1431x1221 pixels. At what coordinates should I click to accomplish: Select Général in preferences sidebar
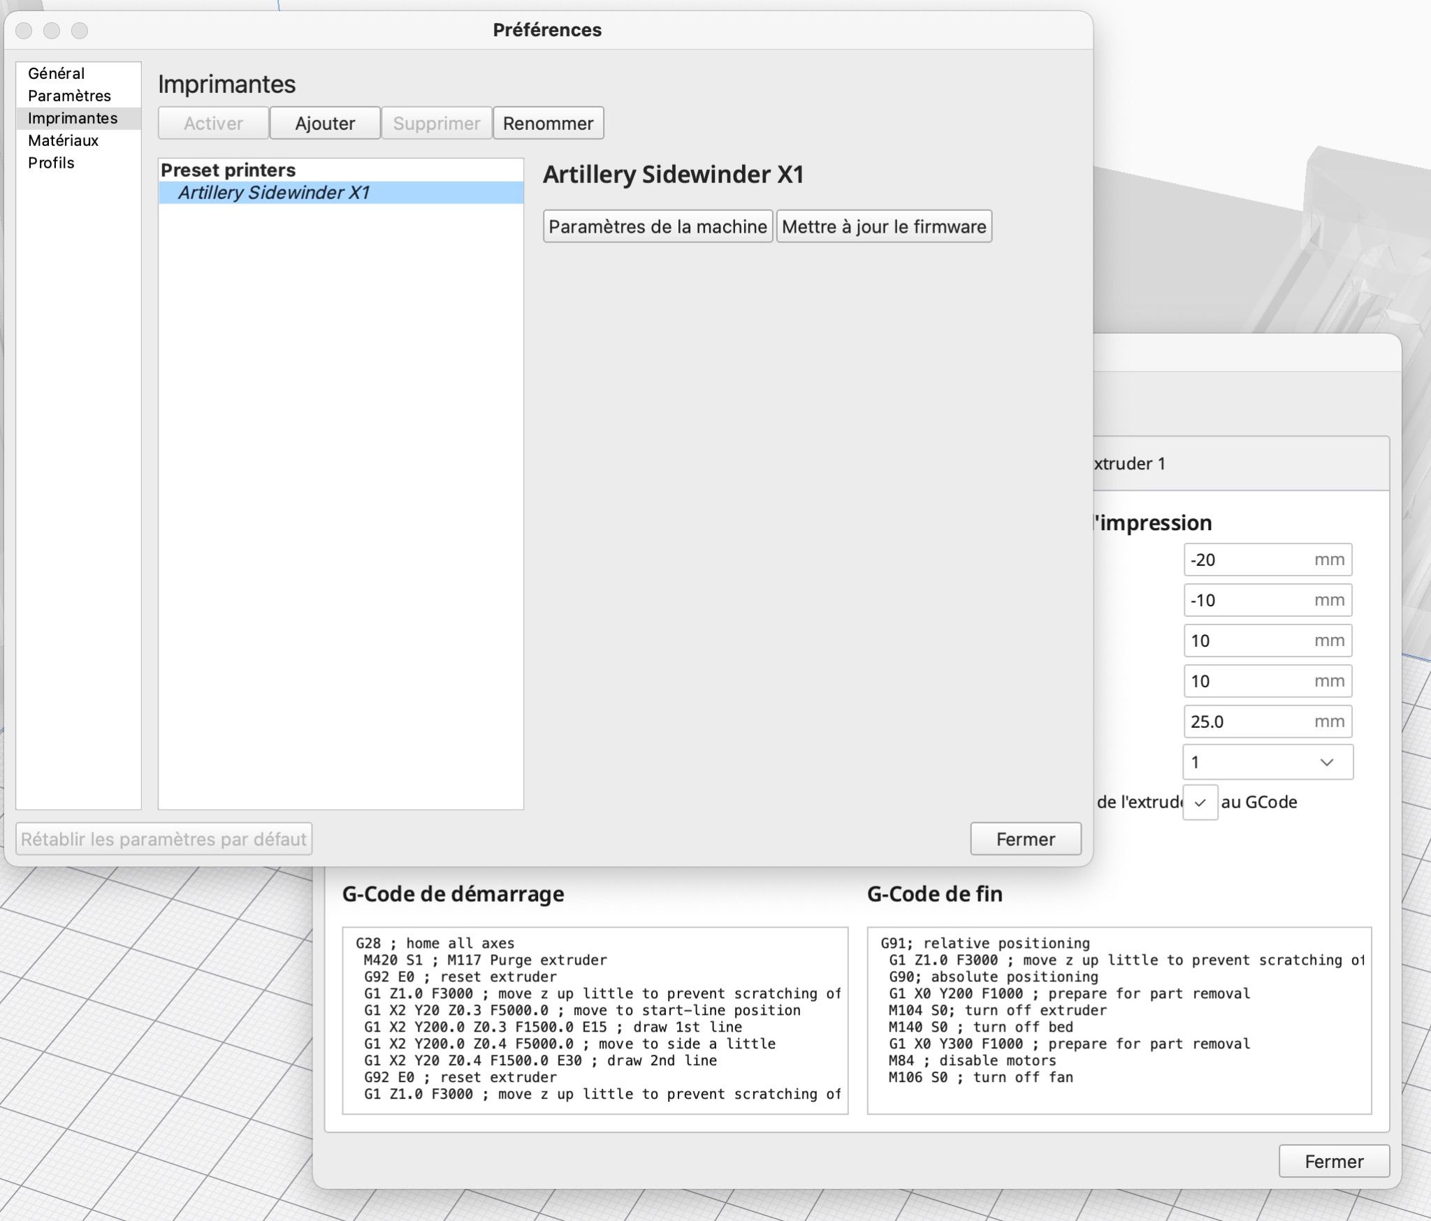click(x=56, y=73)
